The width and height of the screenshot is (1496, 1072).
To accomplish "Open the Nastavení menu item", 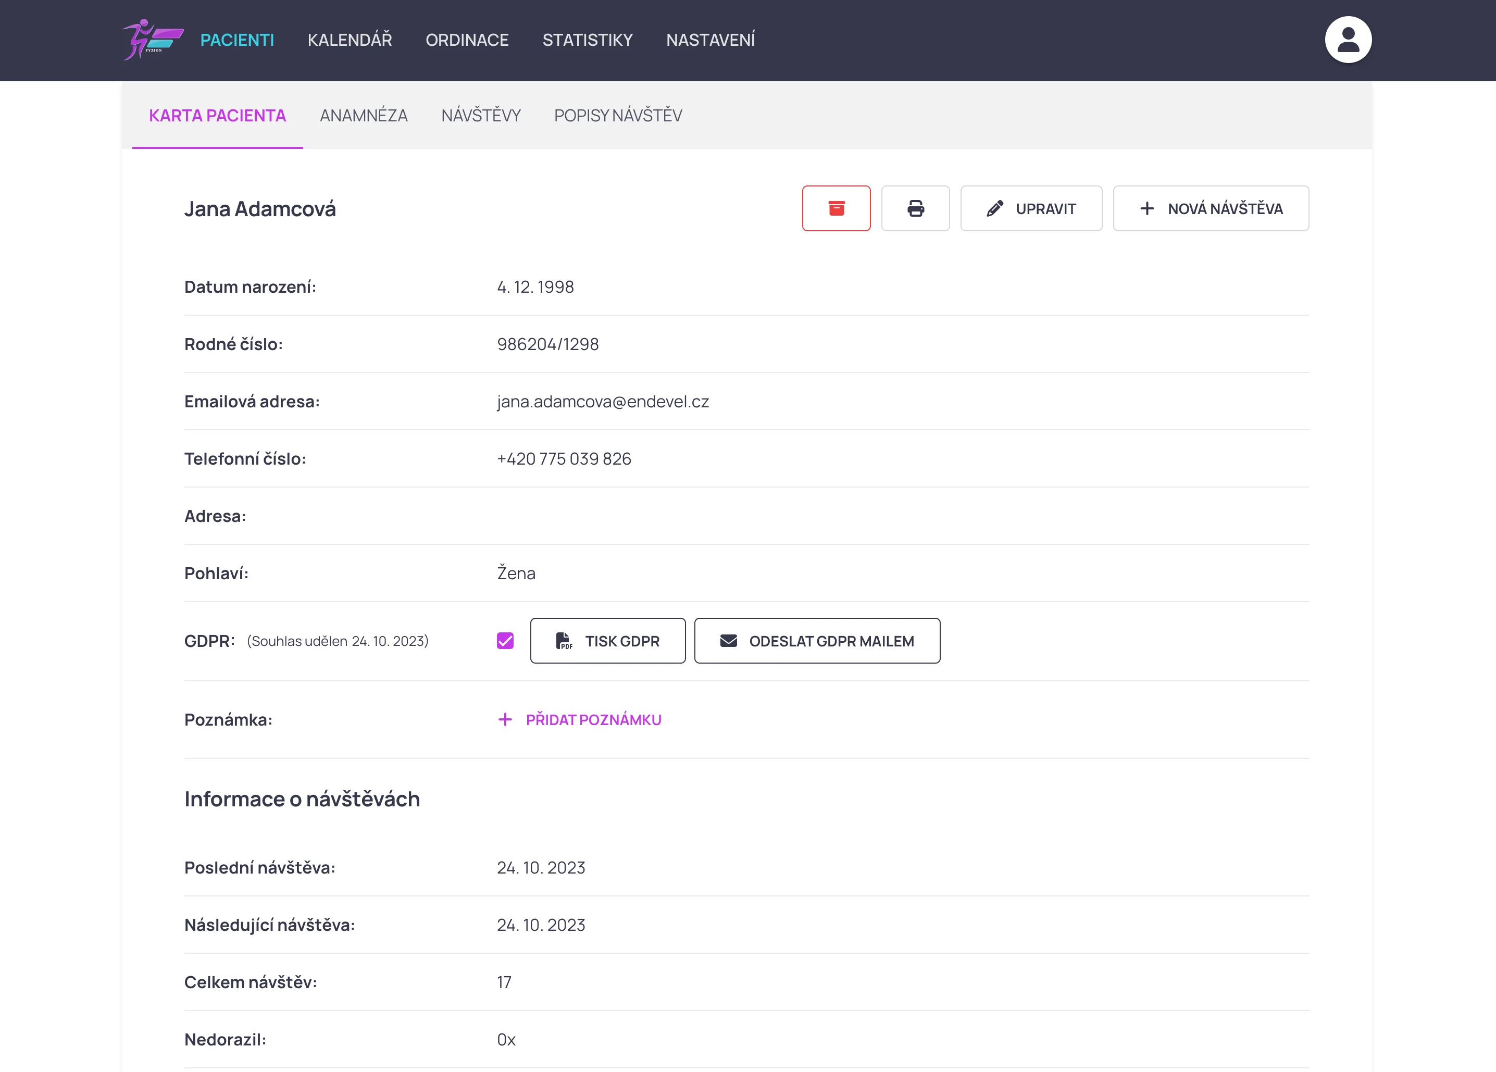I will (710, 40).
